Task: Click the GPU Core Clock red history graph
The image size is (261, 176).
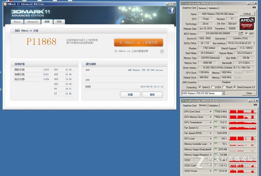Action: (243, 111)
